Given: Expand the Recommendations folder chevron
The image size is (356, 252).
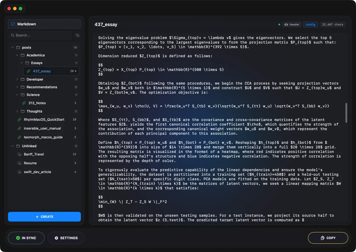Looking at the screenshot, I should pos(17,87).
